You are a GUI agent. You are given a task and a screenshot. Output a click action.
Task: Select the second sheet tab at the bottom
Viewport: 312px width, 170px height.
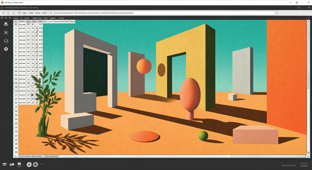coord(51,156)
